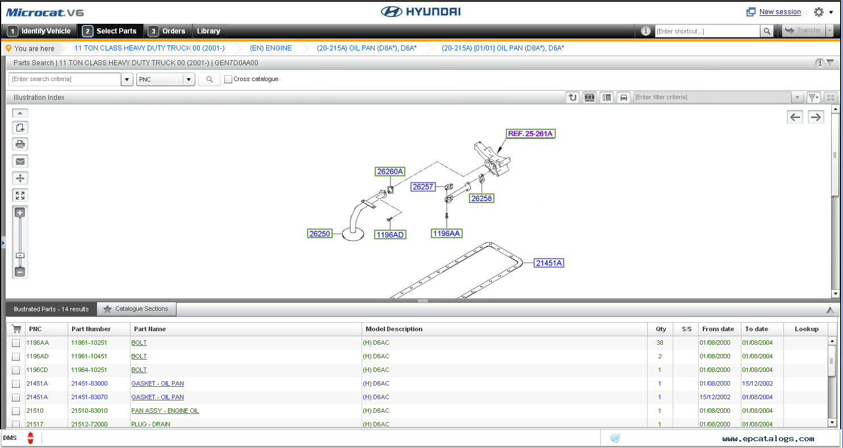
Task: Expand the search criteria history dropdown
Action: (x=127, y=79)
